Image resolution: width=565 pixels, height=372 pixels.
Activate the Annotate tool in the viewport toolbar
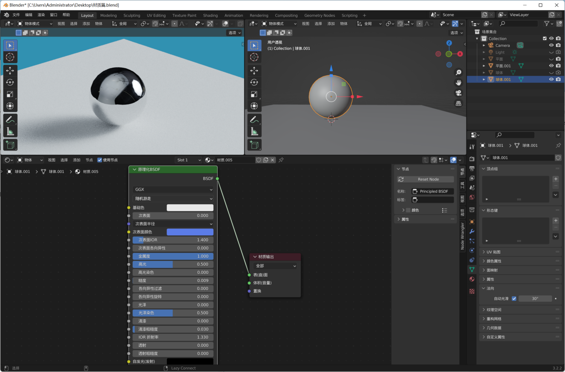pyautogui.click(x=10, y=120)
